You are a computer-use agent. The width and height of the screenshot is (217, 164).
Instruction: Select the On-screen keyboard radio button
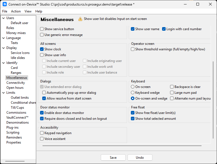[x=133, y=87]
